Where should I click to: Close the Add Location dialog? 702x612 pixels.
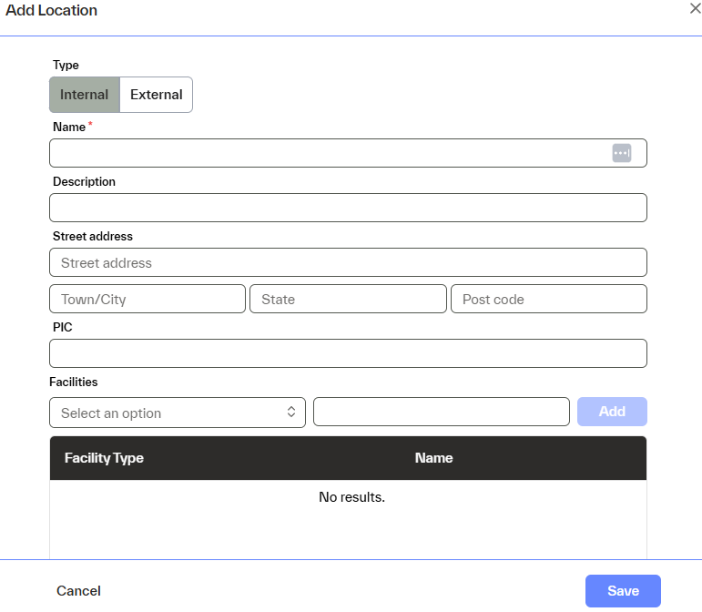(695, 7)
